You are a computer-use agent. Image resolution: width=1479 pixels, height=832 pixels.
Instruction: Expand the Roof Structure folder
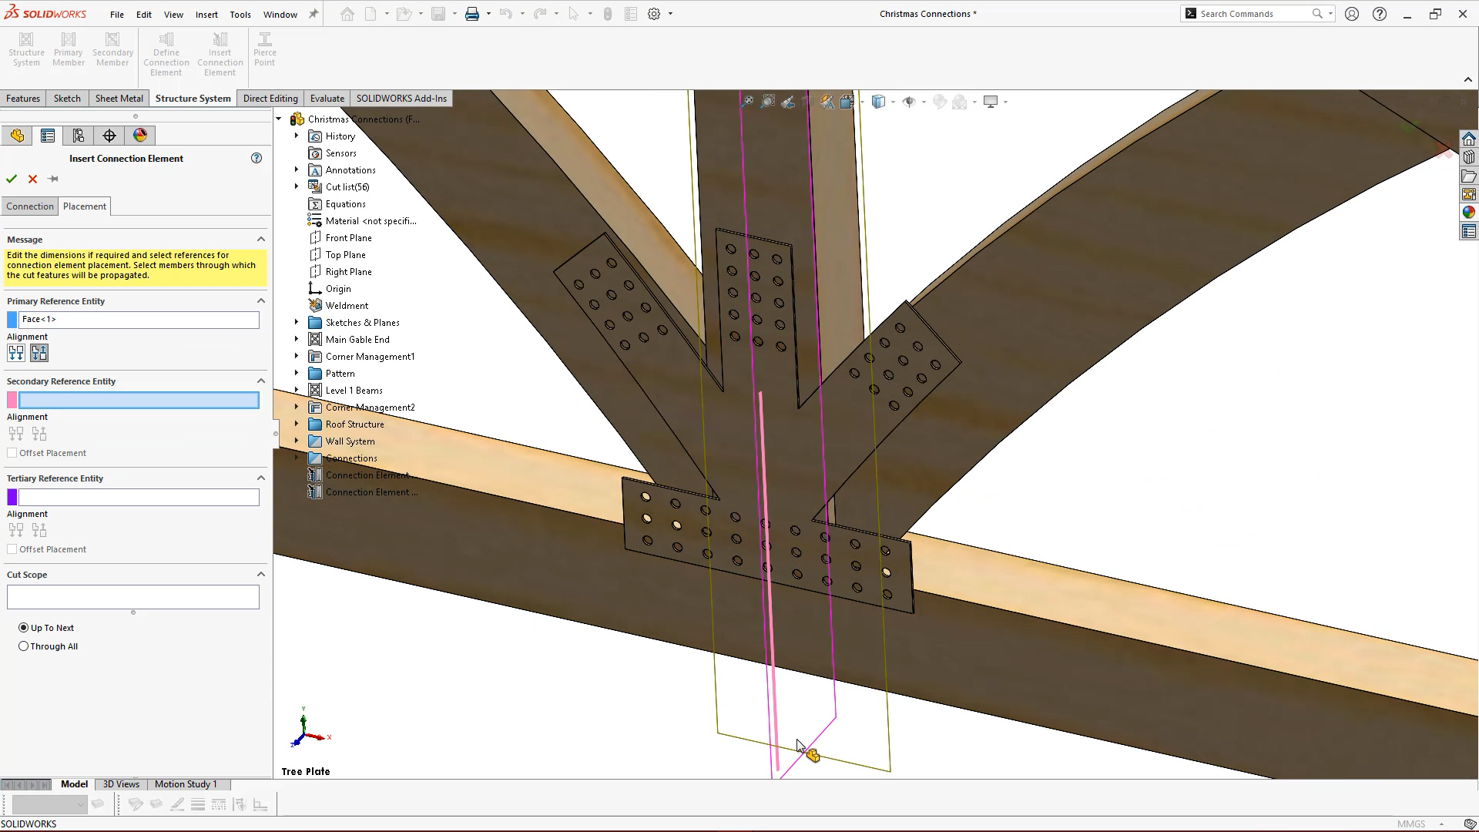tap(297, 424)
